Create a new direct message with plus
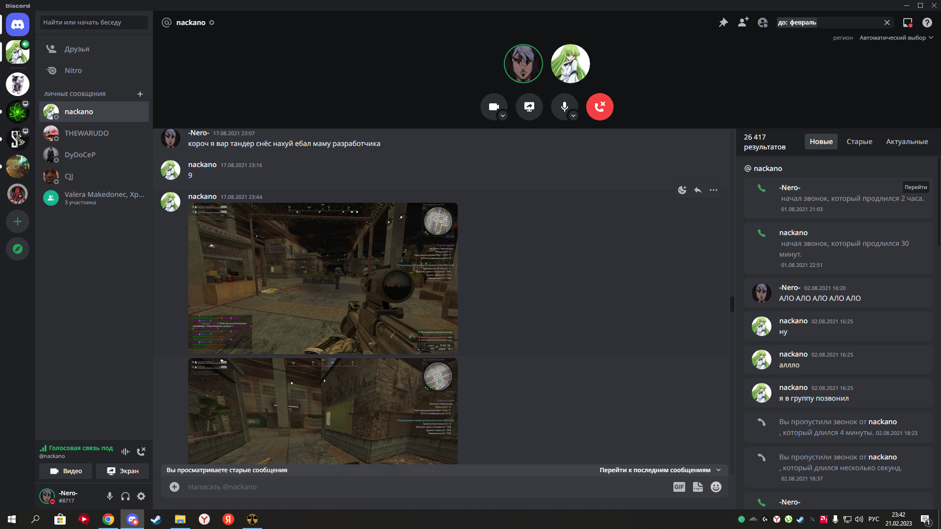The image size is (941, 529). [140, 94]
